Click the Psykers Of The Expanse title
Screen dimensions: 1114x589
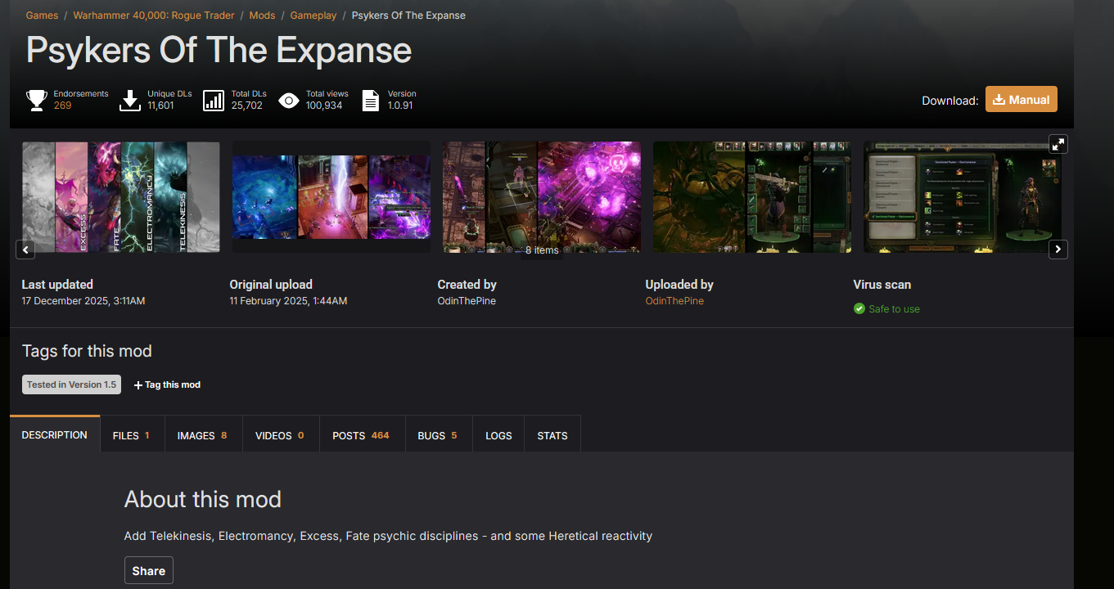point(219,51)
